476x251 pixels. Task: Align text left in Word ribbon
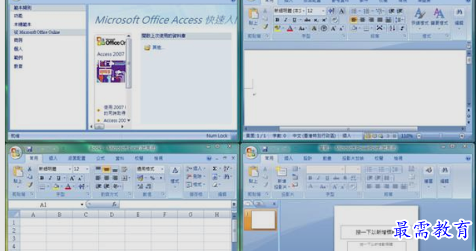(354, 20)
